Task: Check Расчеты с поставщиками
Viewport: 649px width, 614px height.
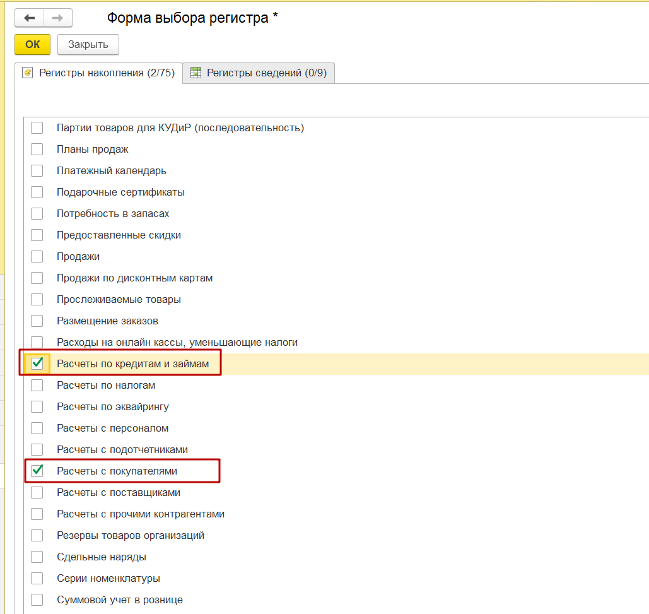Action: pos(37,492)
